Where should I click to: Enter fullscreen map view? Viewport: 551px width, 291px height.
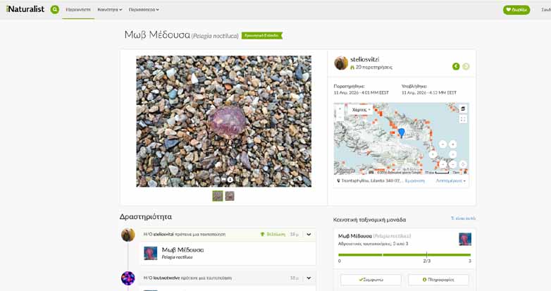click(463, 119)
